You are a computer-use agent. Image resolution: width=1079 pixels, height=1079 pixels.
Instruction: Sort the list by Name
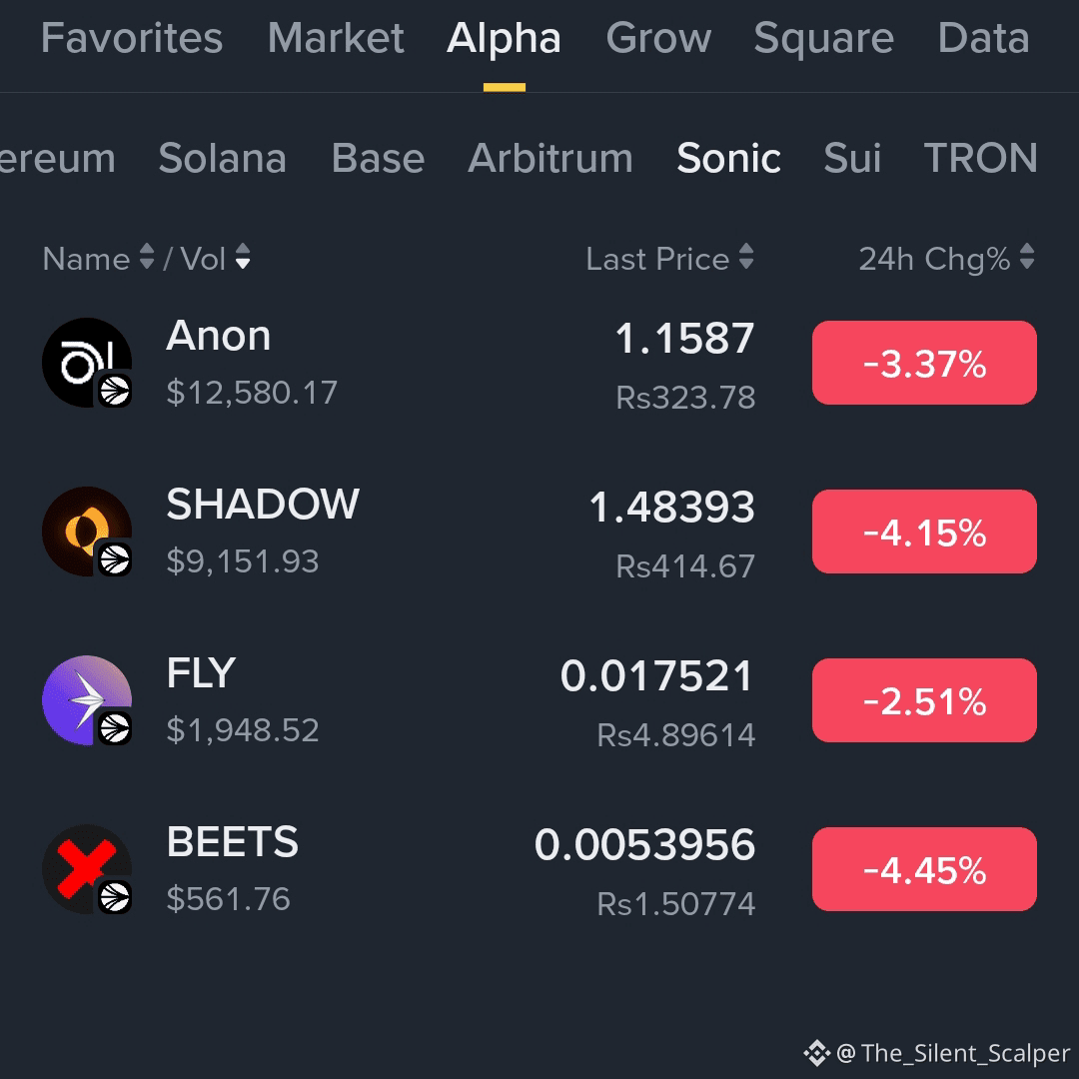(99, 259)
